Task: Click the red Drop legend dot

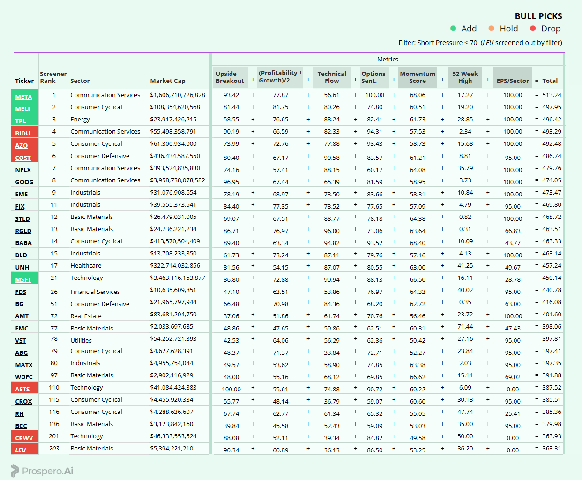Action: coord(533,28)
